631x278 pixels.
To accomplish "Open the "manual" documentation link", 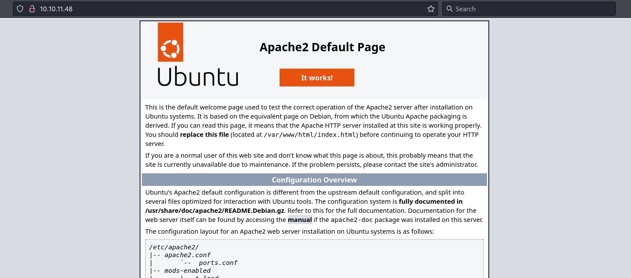I will pyautogui.click(x=300, y=220).
